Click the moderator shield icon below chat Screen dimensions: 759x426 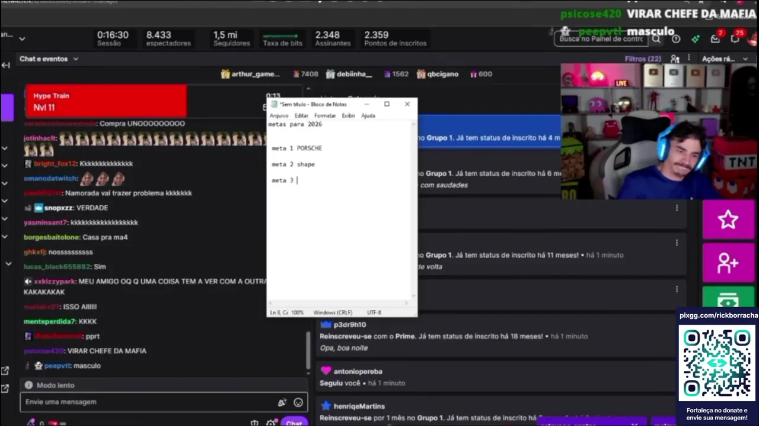254,422
